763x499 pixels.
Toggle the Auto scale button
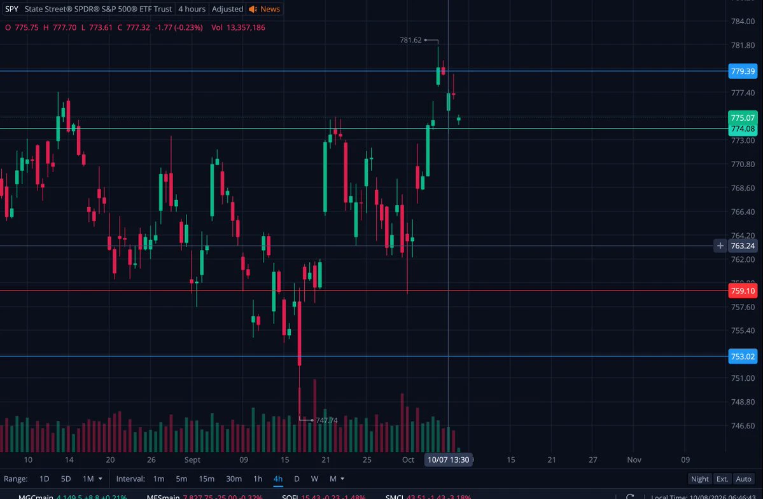[743, 479]
